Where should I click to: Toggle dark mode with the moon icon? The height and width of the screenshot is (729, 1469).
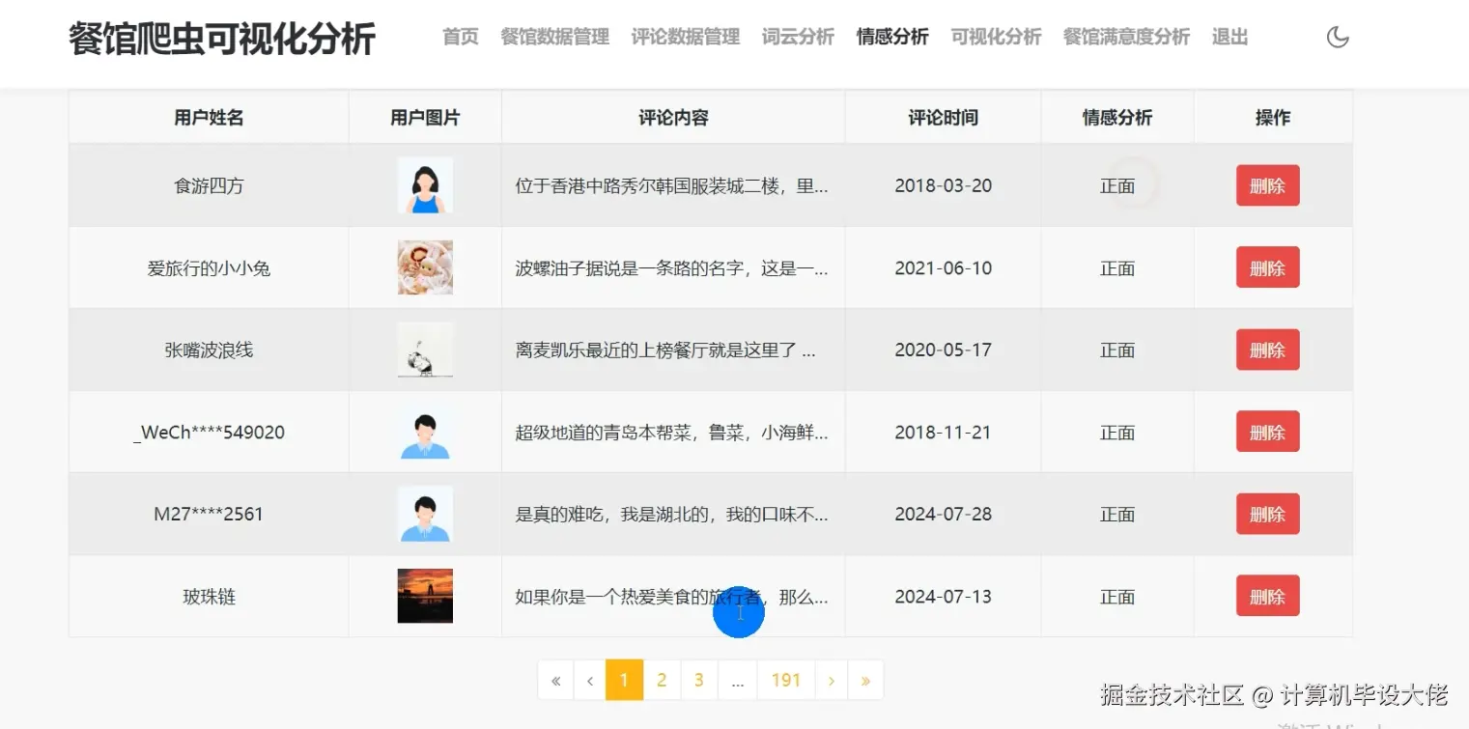coord(1338,37)
